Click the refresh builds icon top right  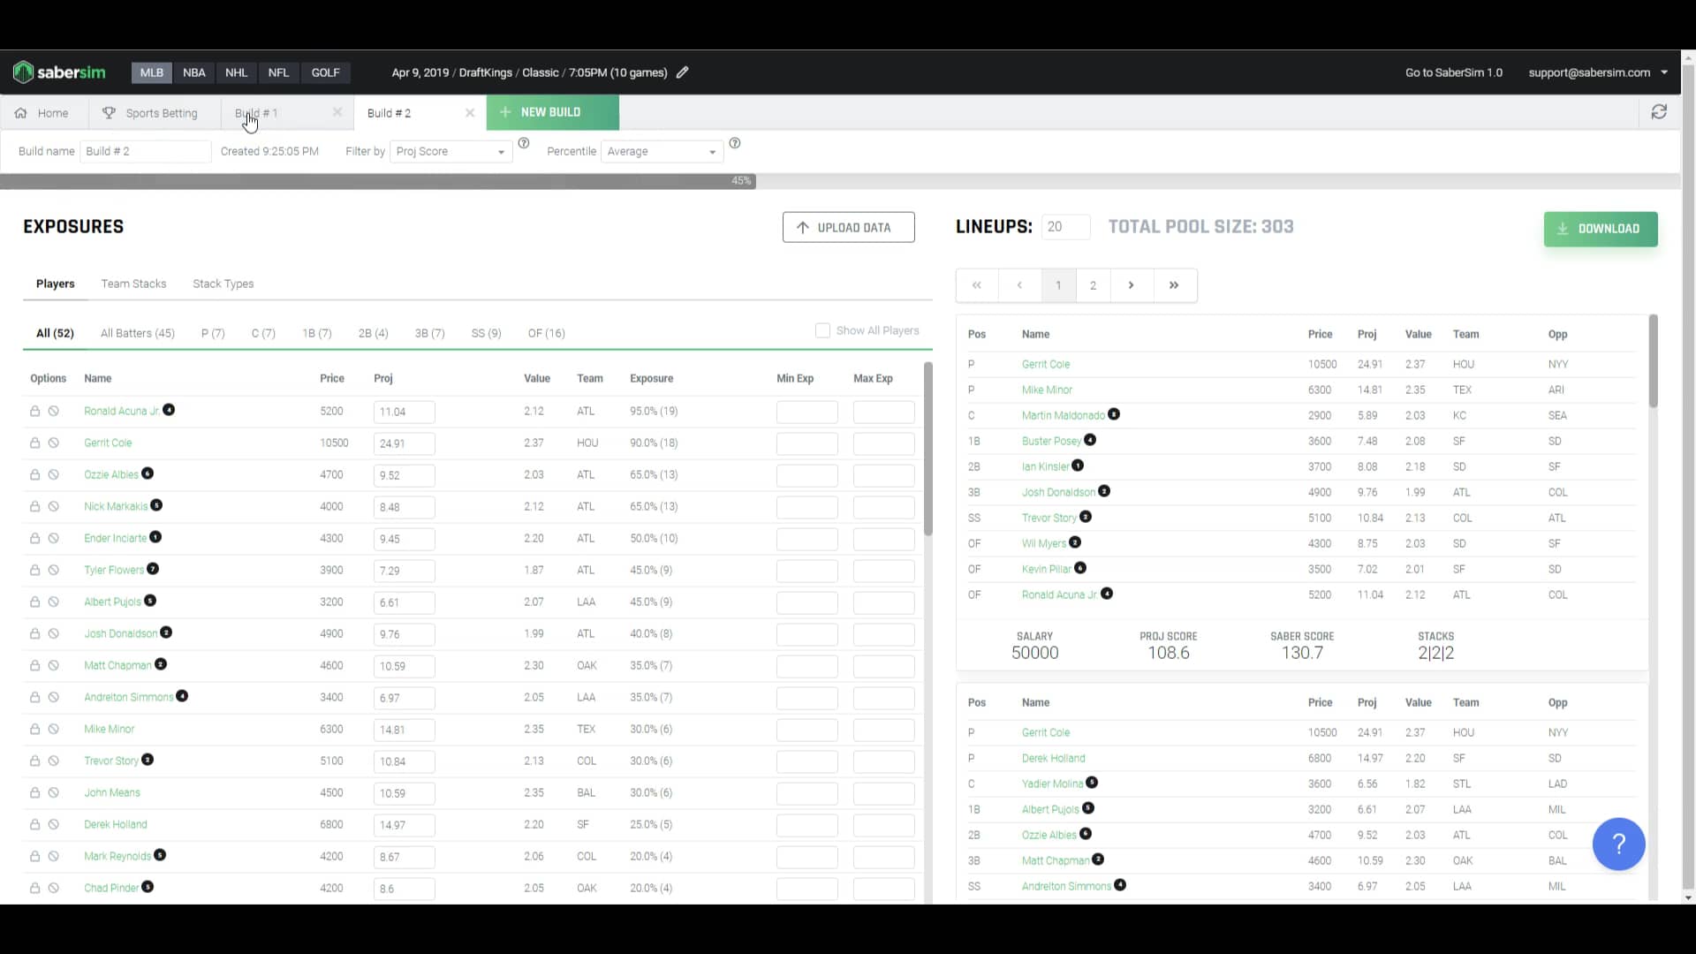[x=1661, y=112]
